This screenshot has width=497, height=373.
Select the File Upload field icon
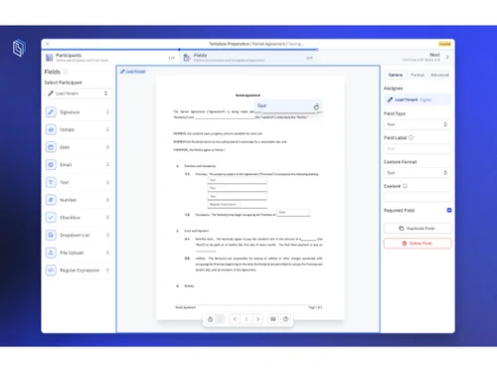tap(51, 253)
